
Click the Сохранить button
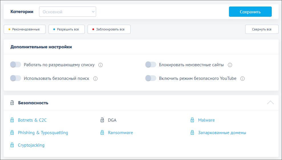250,12
